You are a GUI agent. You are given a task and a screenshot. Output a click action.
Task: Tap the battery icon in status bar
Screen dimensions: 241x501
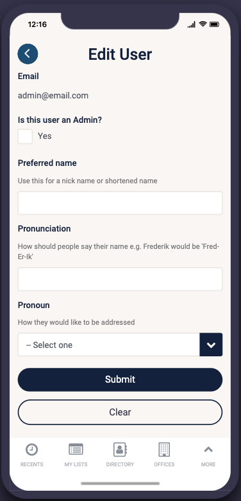(214, 24)
